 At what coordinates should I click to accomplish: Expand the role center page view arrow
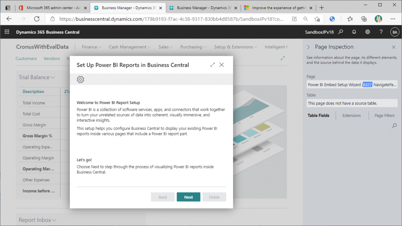(283, 58)
